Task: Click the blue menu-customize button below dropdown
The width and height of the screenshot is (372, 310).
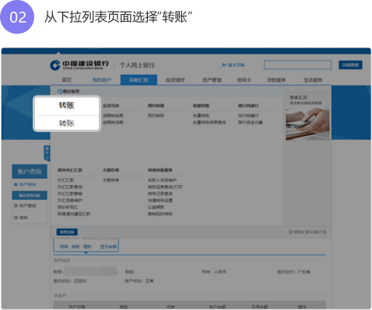Action: [67, 232]
